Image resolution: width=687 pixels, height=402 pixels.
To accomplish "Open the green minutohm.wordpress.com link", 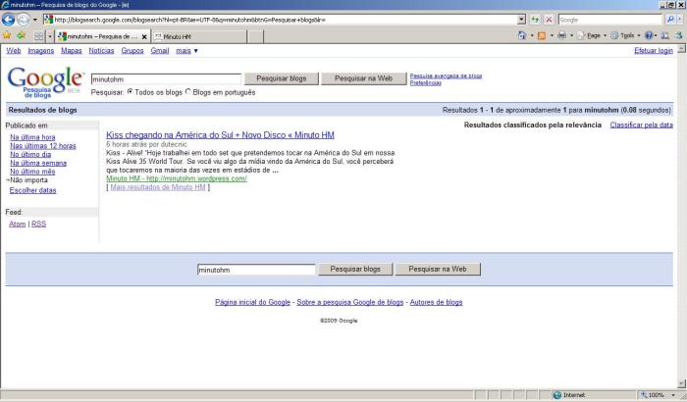I will 176,178.
